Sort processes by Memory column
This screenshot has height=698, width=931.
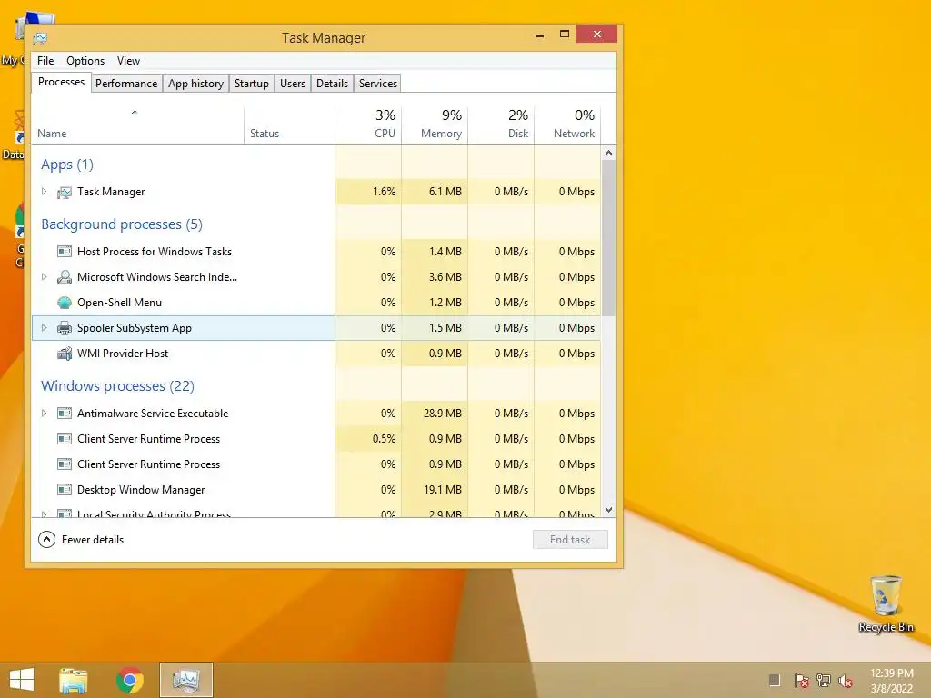(435, 125)
